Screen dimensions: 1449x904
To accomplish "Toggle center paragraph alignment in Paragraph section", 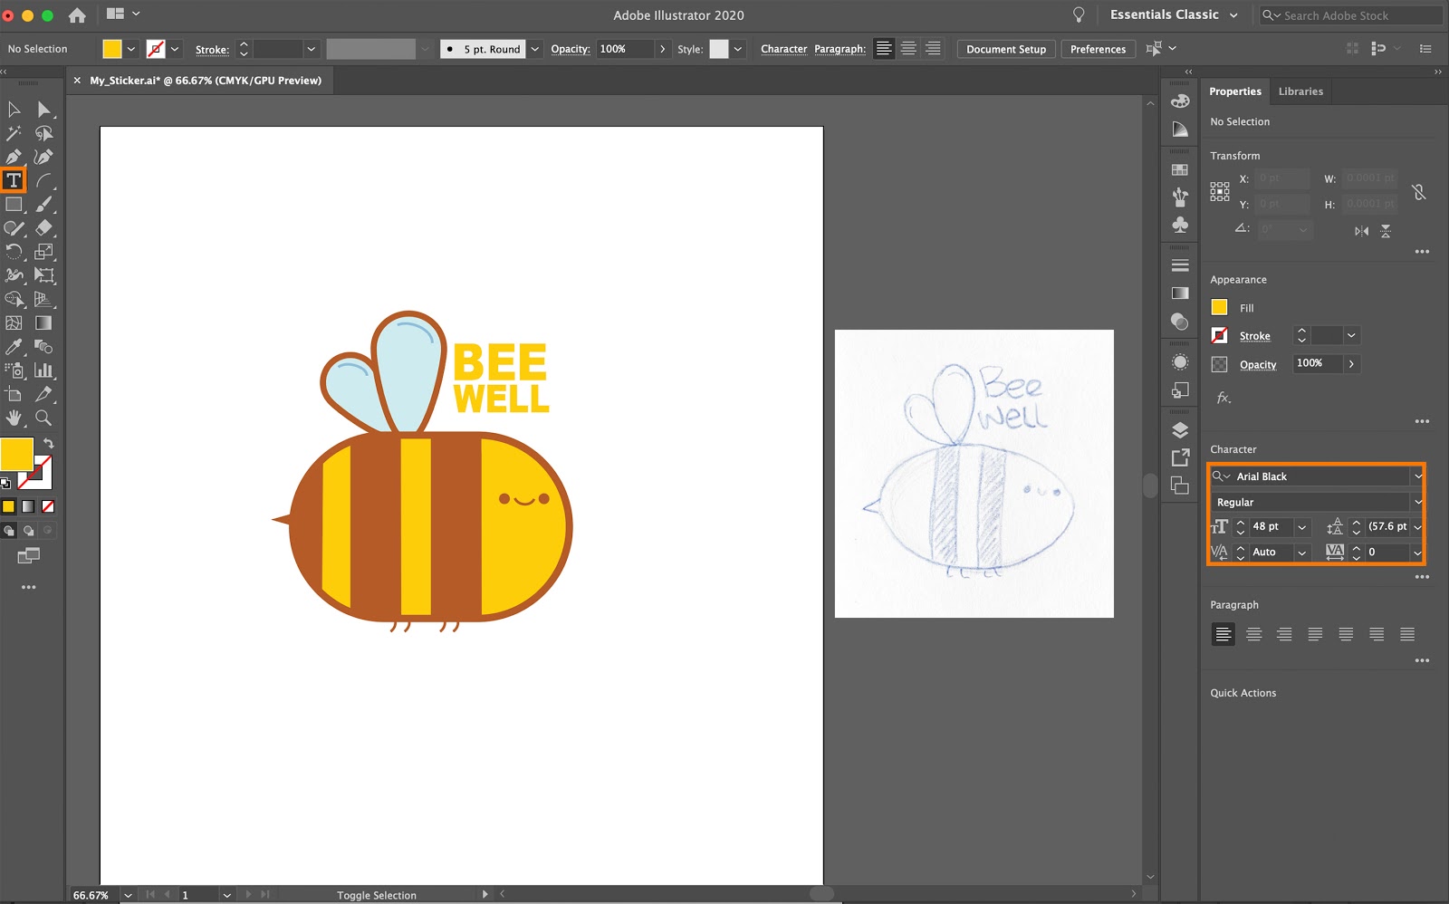I will tap(1254, 634).
